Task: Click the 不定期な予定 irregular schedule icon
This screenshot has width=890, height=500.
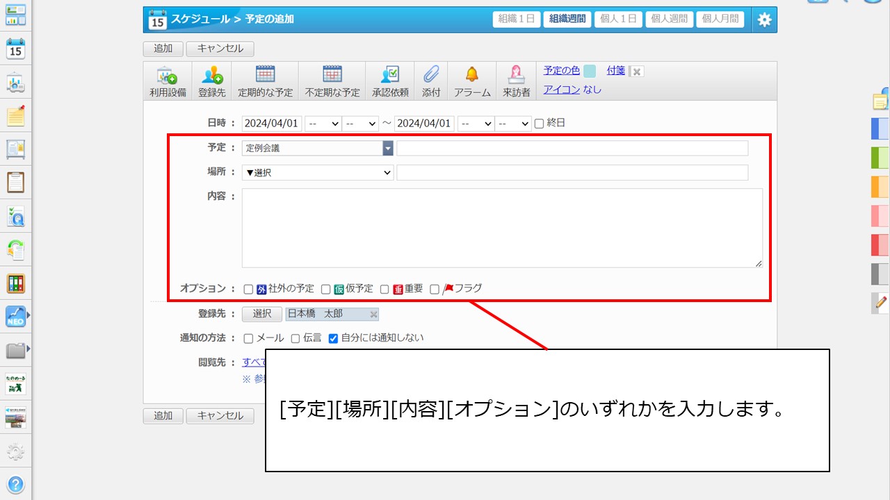Action: coord(332,76)
